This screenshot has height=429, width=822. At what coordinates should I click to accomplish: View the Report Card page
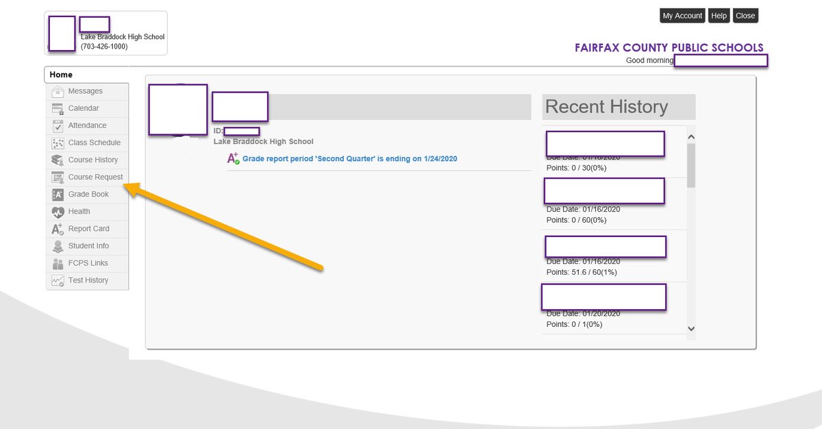pos(87,228)
